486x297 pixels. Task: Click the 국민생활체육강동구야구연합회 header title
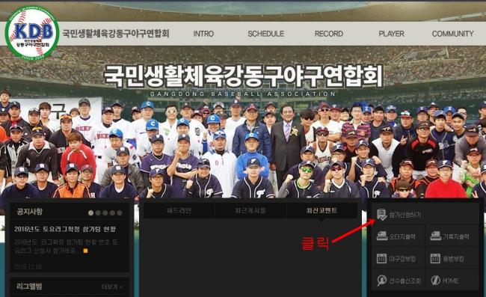116,33
